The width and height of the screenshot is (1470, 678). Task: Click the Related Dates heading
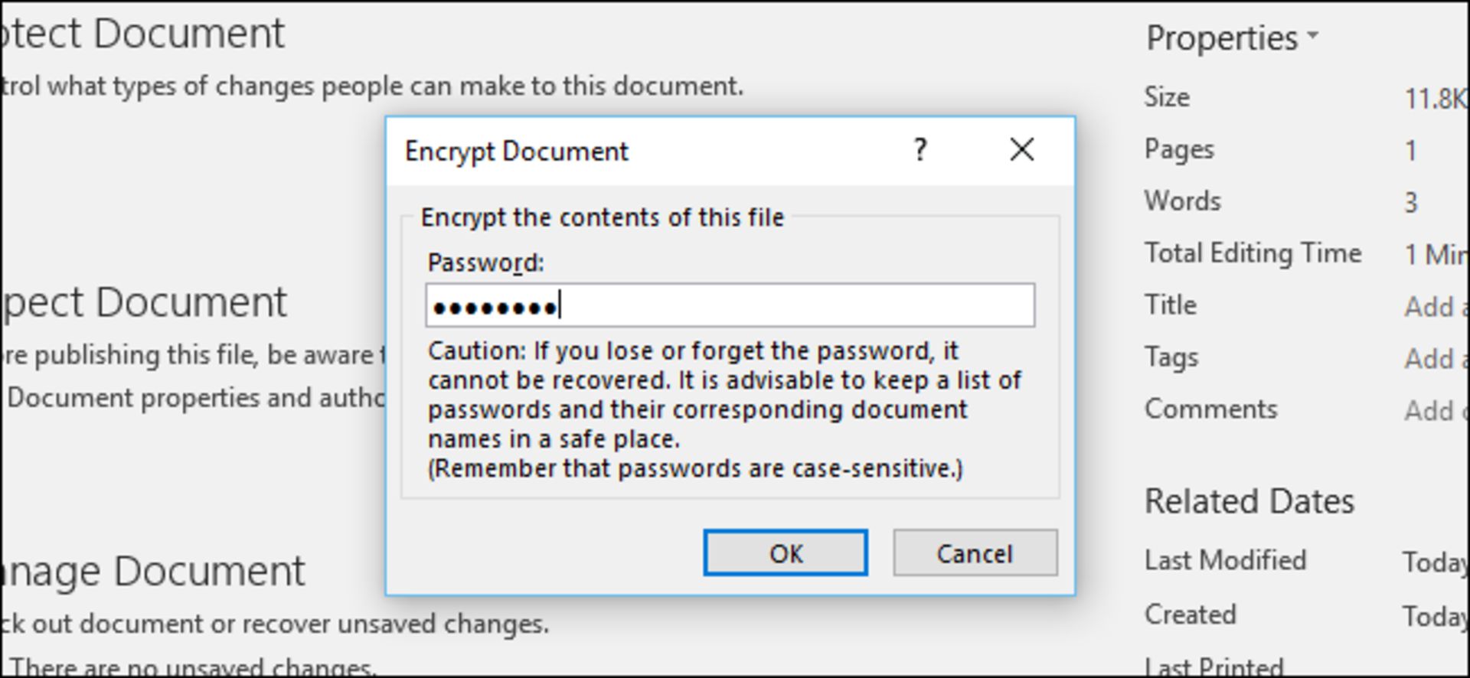click(1249, 502)
